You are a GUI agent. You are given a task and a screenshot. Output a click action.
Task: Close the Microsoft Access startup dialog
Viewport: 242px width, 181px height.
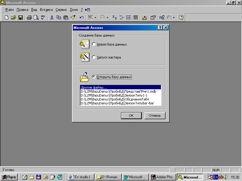click(x=166, y=28)
